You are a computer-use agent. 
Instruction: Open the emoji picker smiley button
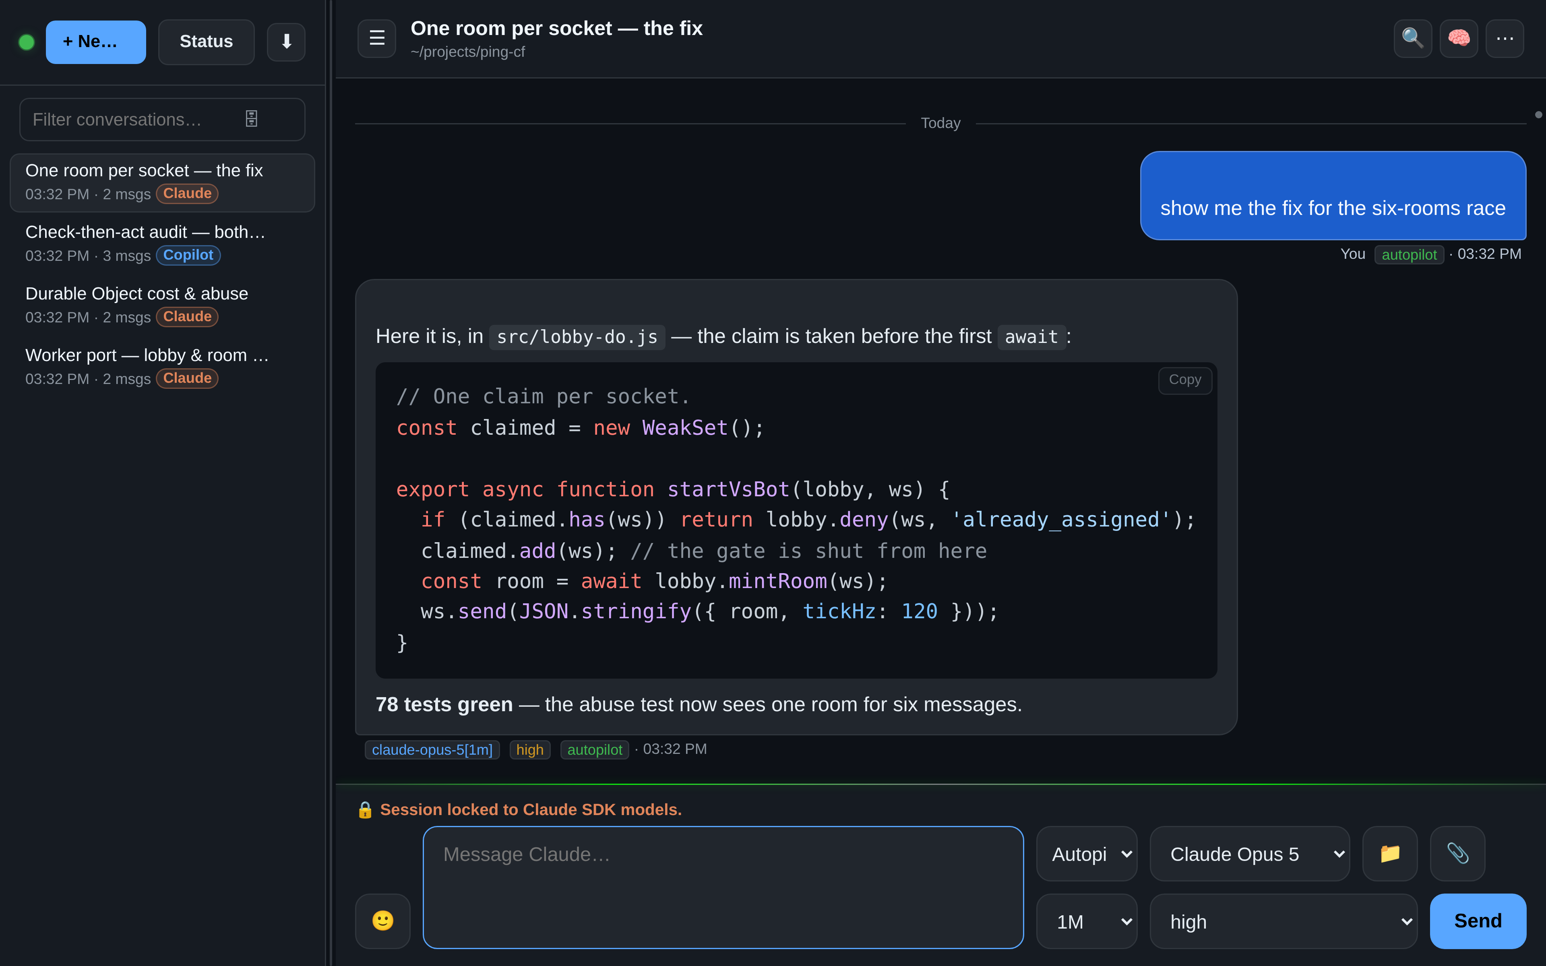pos(382,921)
